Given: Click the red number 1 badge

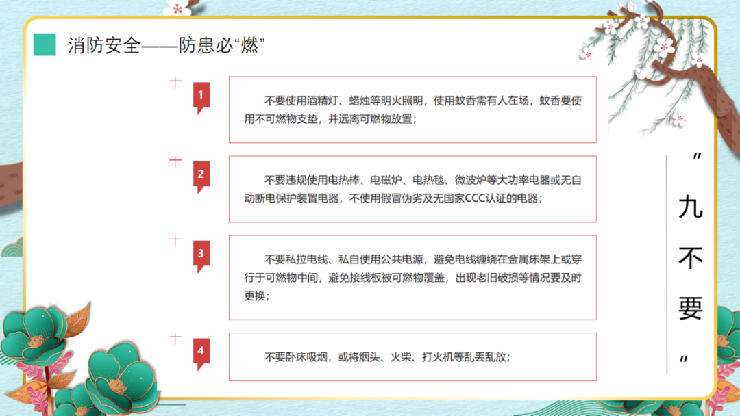Looking at the screenshot, I should point(201,96).
